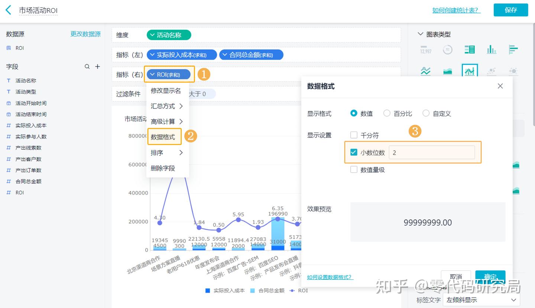The image size is (535, 308).
Task: Uncheck the 小数位数 checkbox
Action: click(x=353, y=152)
